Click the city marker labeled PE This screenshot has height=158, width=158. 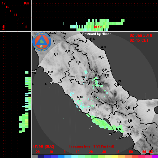click(x=120, y=81)
